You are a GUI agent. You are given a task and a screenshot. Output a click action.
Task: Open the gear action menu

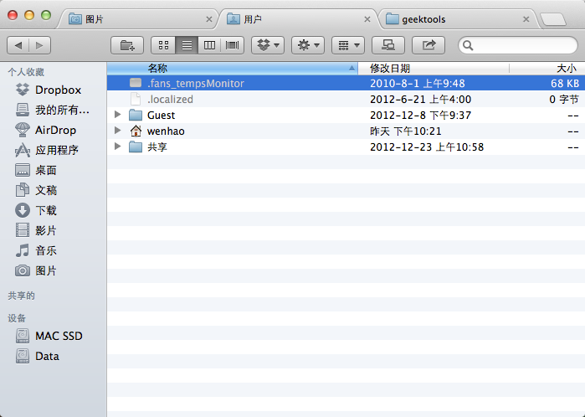[x=307, y=45]
